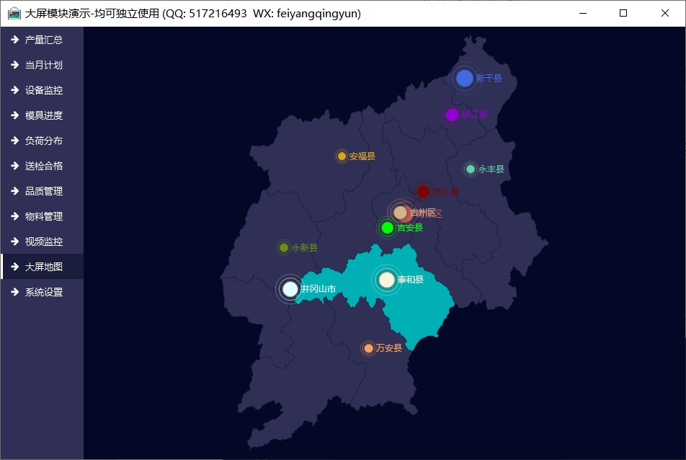Click the blue 新干县 map marker
This screenshot has width=686, height=460.
pyautogui.click(x=465, y=79)
